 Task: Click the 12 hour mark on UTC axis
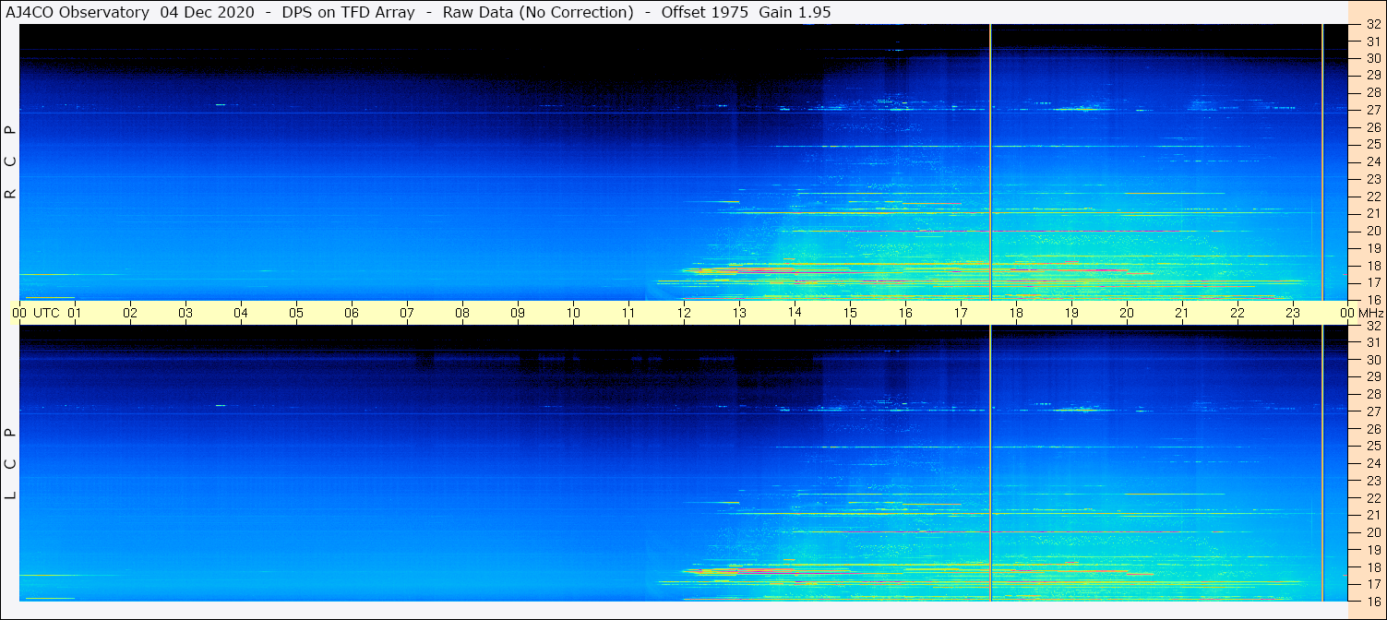coord(684,313)
